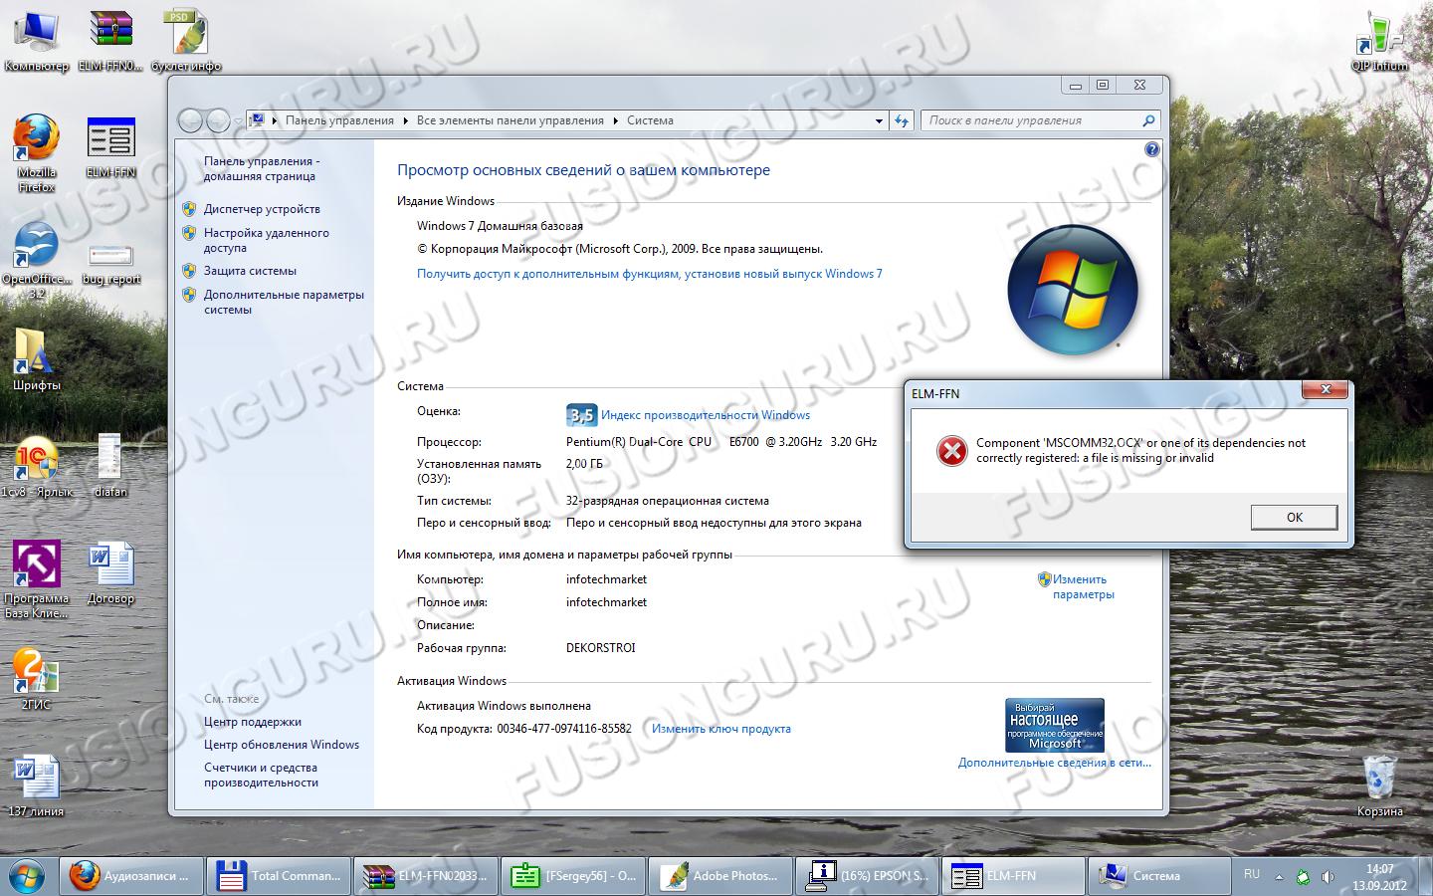Launch OpenOffice 3.2 desktop shortcut
1433x896 pixels.
click(36, 261)
